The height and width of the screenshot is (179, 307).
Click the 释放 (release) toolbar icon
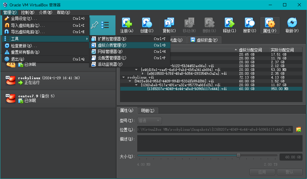(229, 25)
